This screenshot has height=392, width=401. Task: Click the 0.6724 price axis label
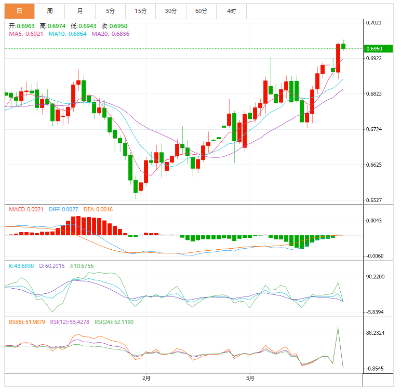[373, 129]
